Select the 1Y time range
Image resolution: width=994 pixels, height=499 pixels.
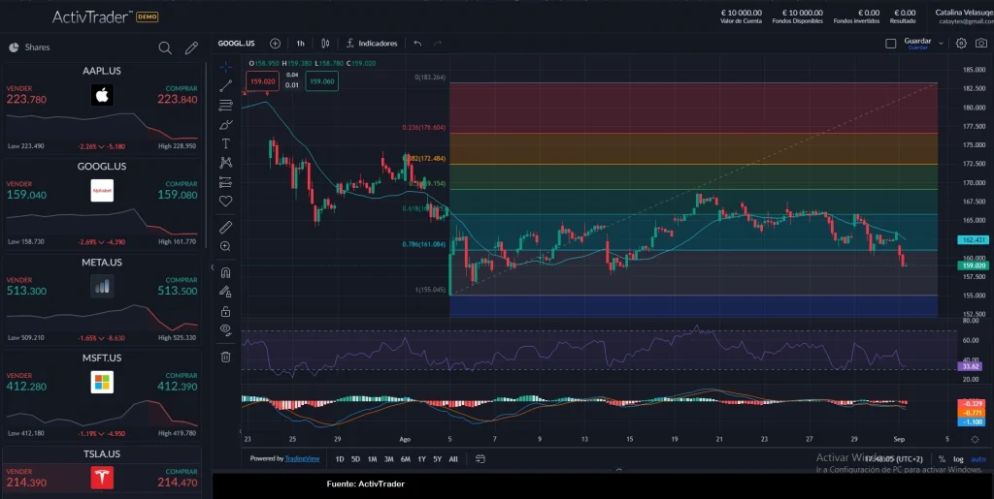pos(421,459)
